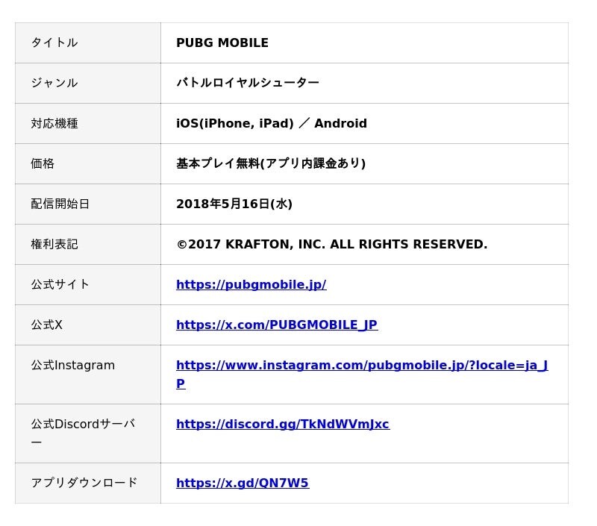The width and height of the screenshot is (597, 526).
Task: Click the 公式Discordサーバー row label
Action: [x=82, y=425]
